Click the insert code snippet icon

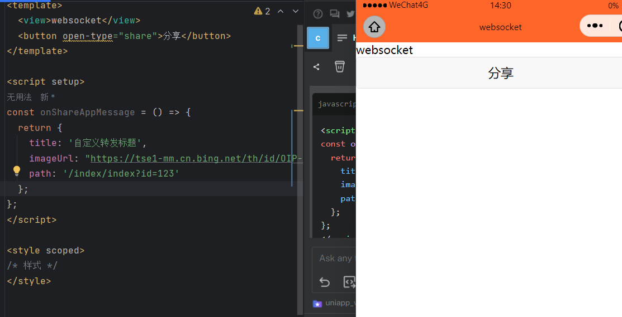tap(349, 282)
